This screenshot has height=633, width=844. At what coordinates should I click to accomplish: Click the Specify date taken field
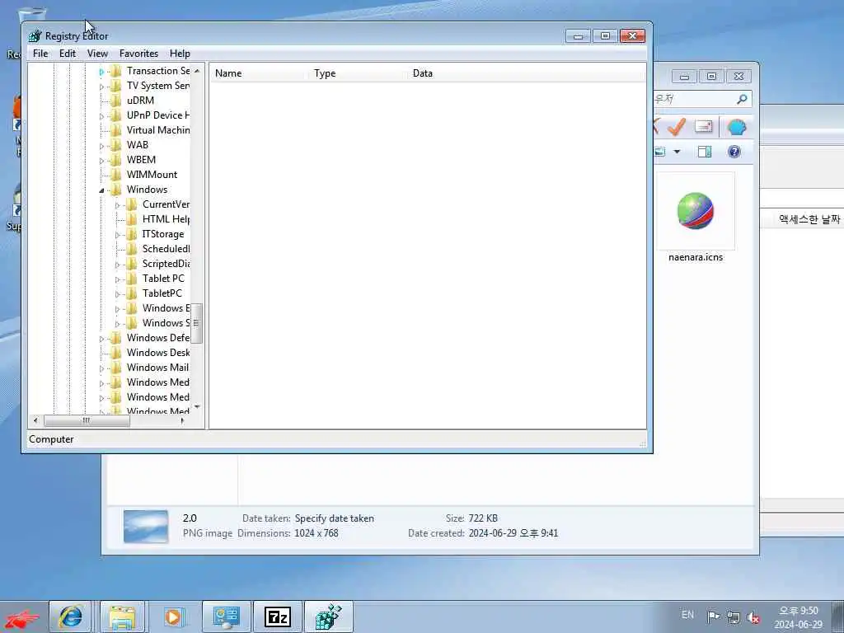335,518
